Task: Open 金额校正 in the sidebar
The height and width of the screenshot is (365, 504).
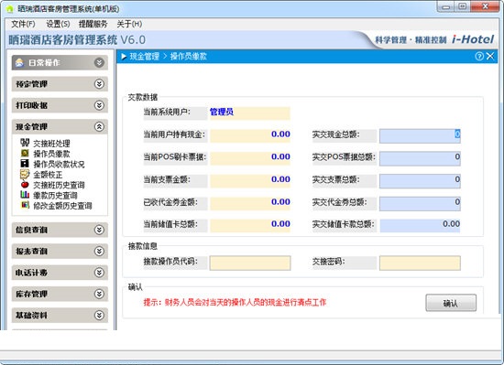Action: tap(48, 175)
